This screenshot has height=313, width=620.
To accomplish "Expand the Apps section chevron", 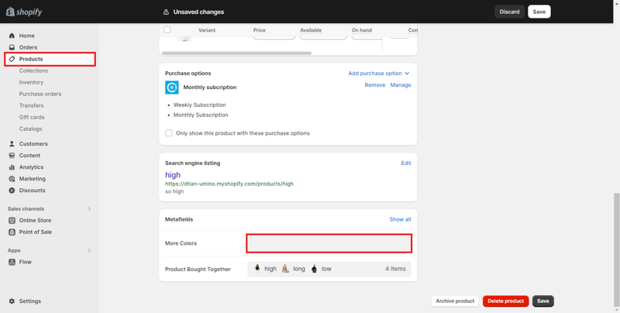I will click(x=89, y=250).
